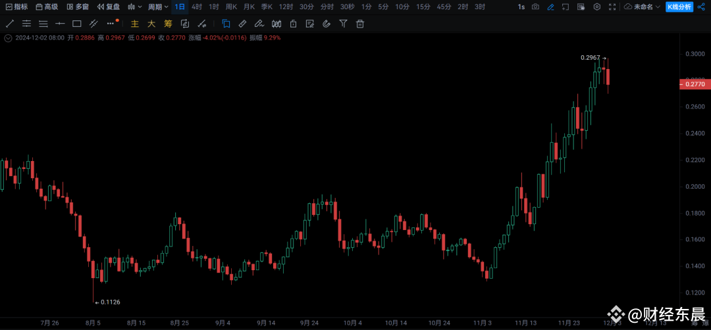The height and width of the screenshot is (330, 711).
Task: Open the 指标 indicators menu
Action: 16,7
